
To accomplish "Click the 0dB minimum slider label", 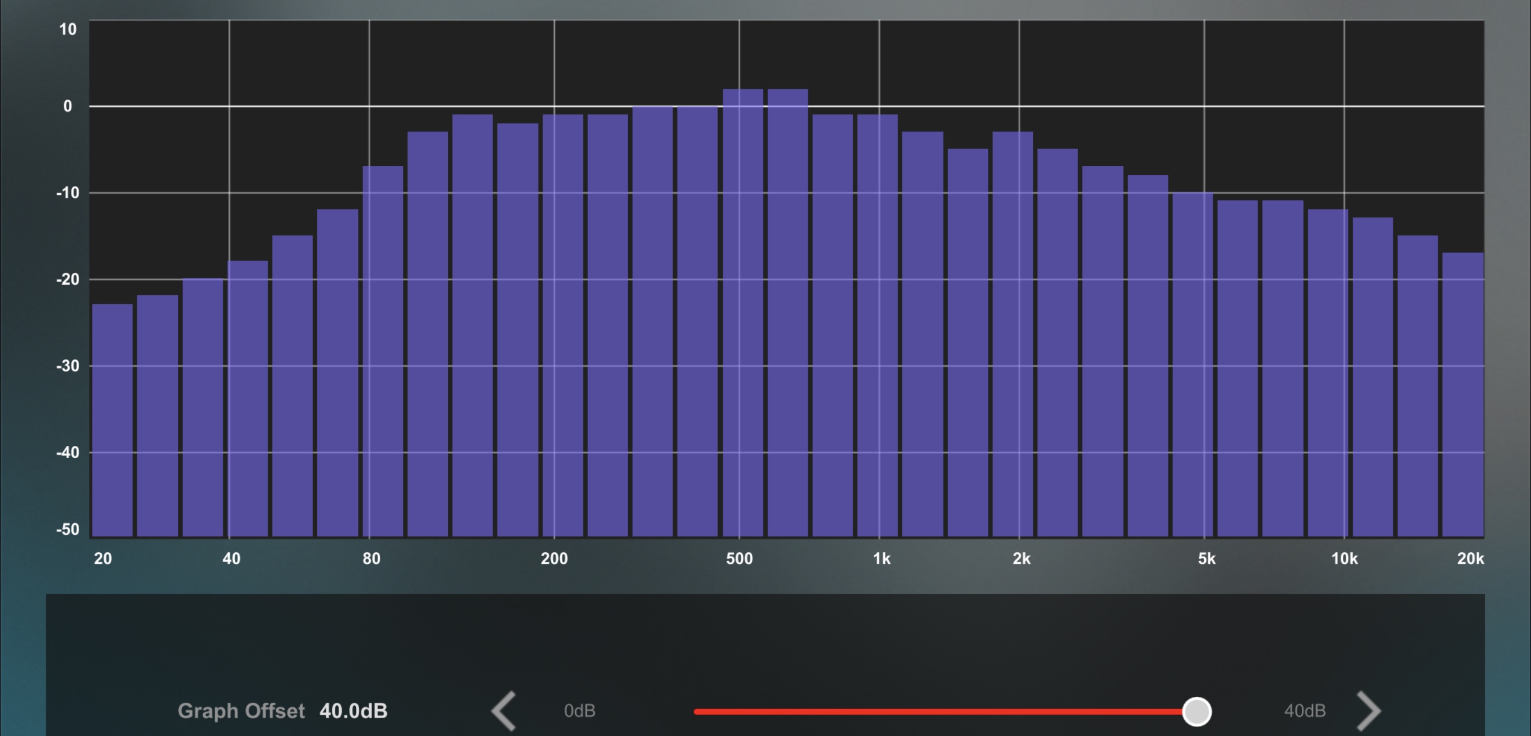I will (x=579, y=710).
